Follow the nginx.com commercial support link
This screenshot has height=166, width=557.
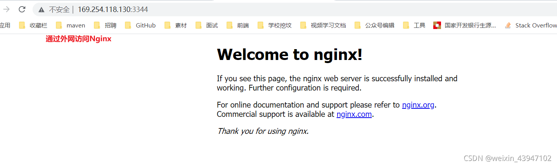tap(354, 114)
